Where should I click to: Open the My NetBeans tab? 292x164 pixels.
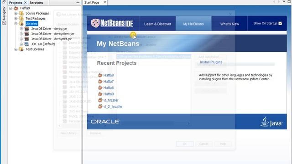point(193,24)
